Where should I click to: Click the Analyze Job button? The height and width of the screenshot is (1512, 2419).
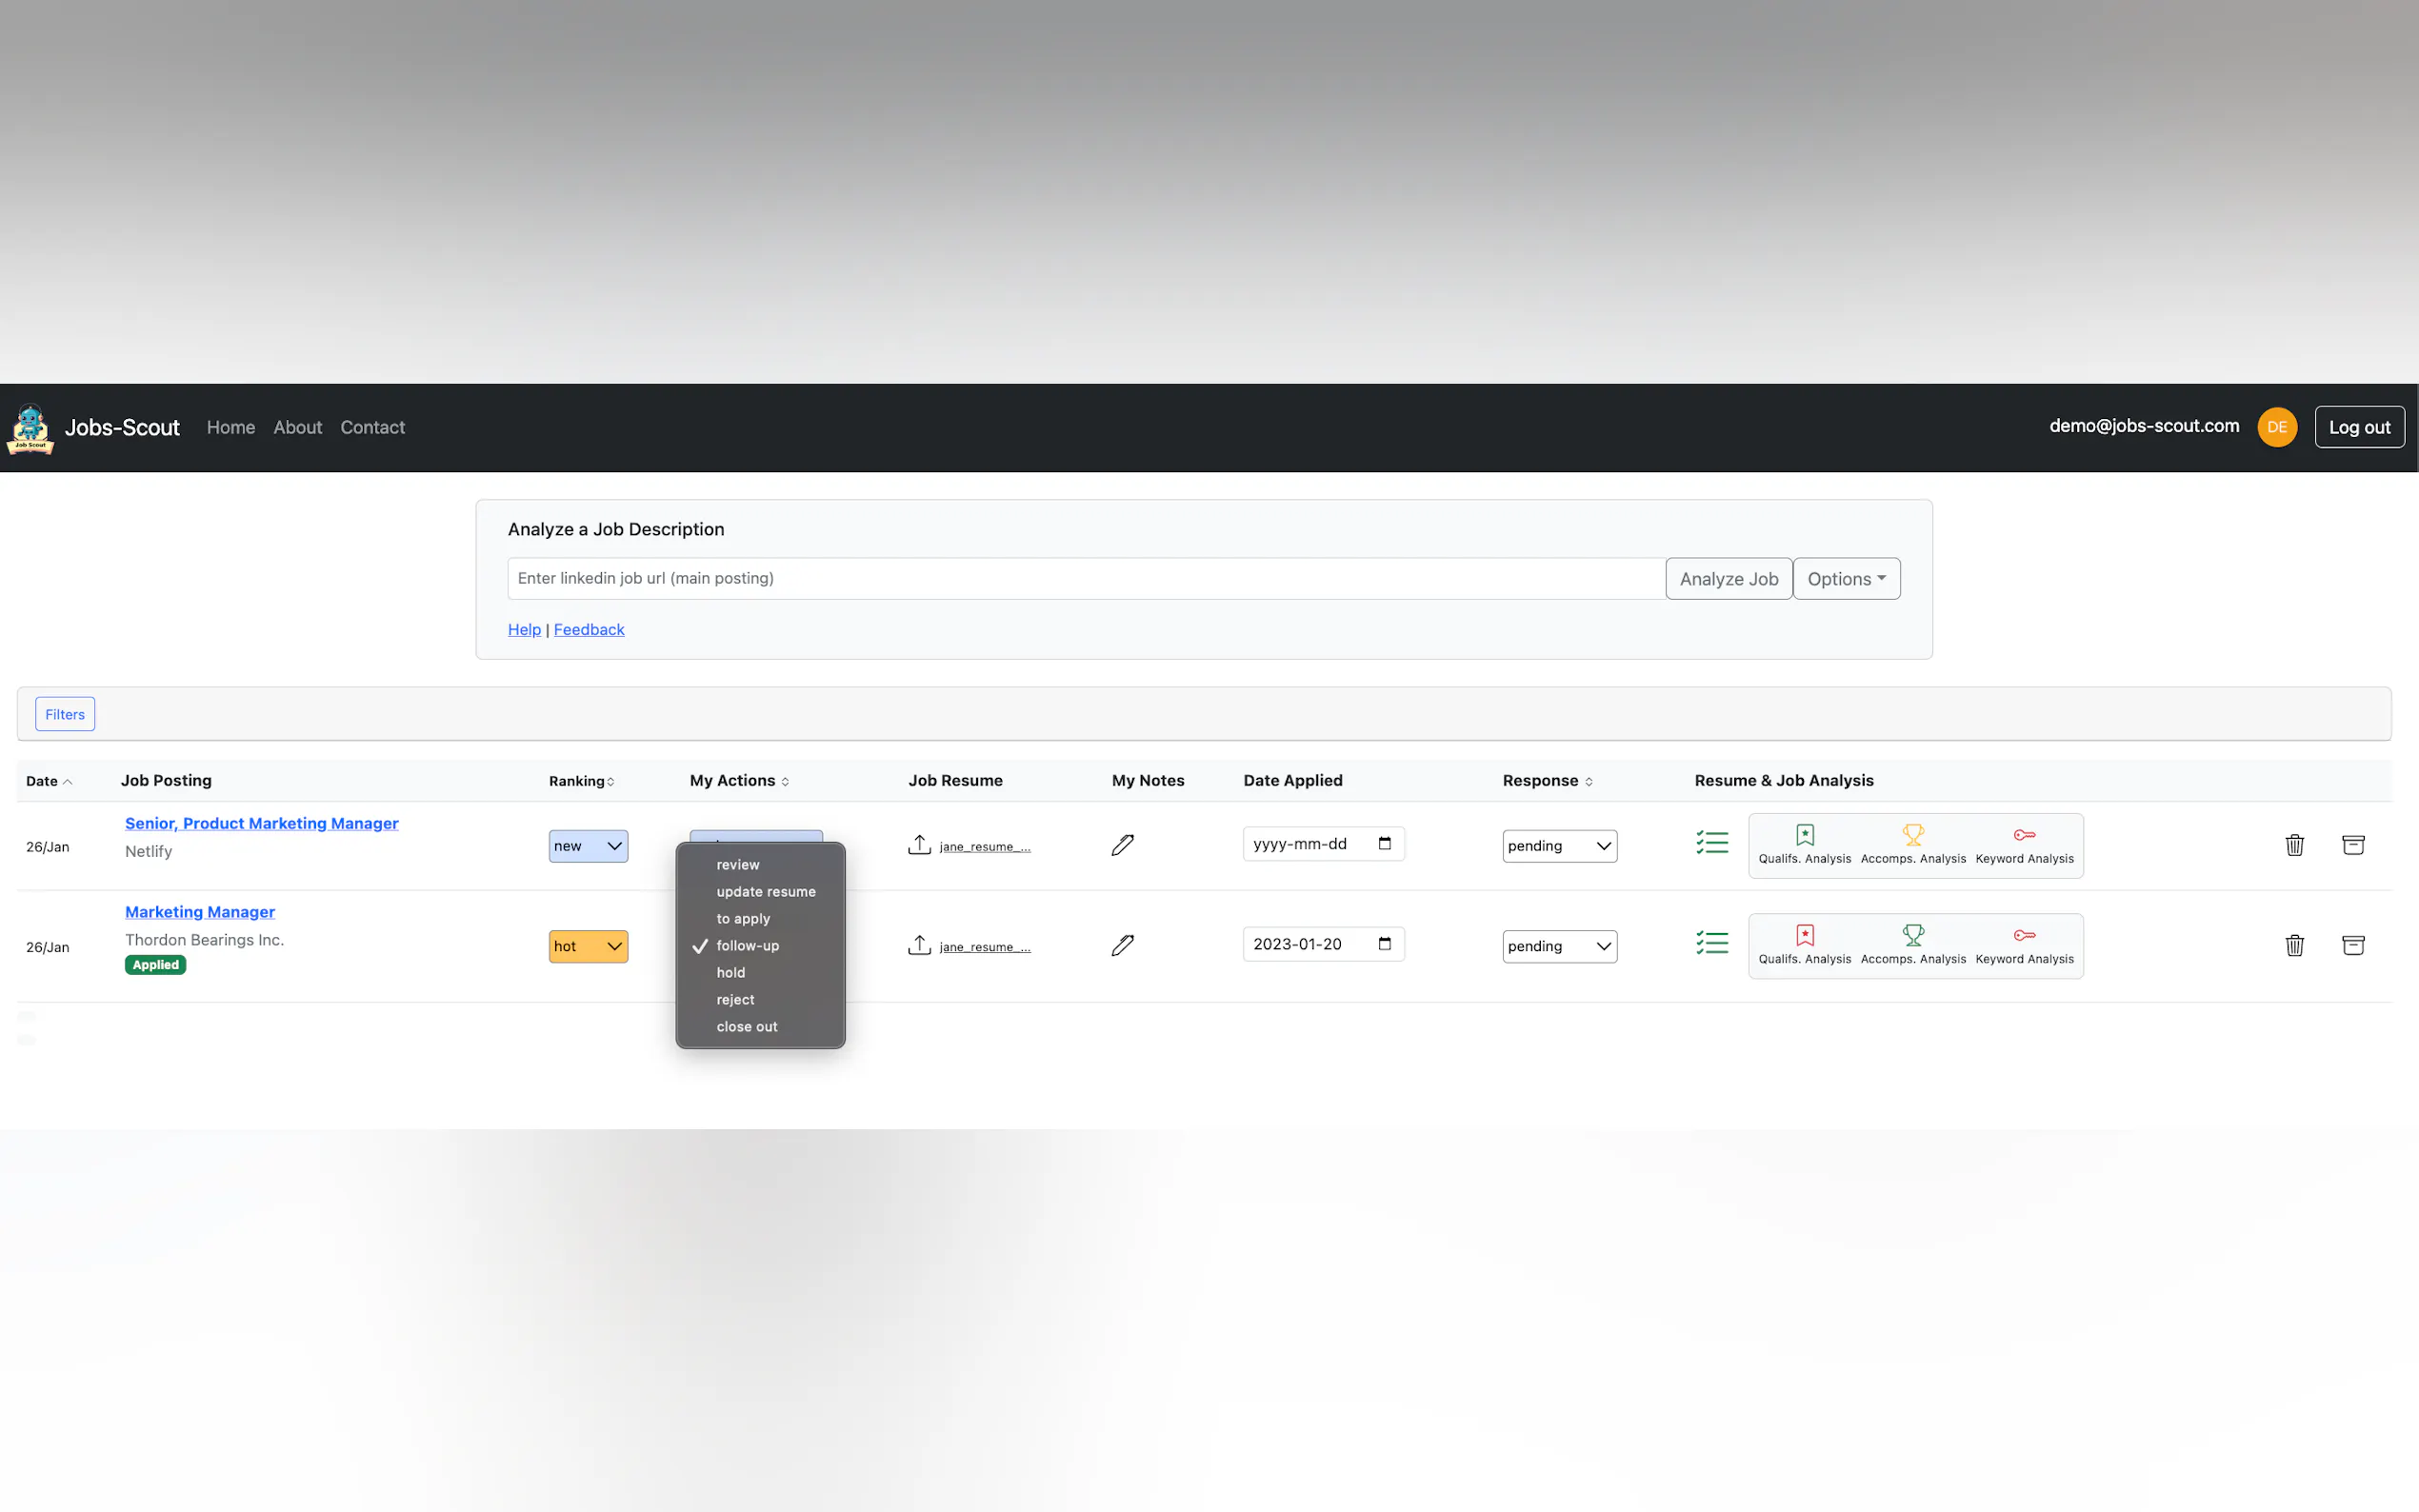click(1727, 579)
